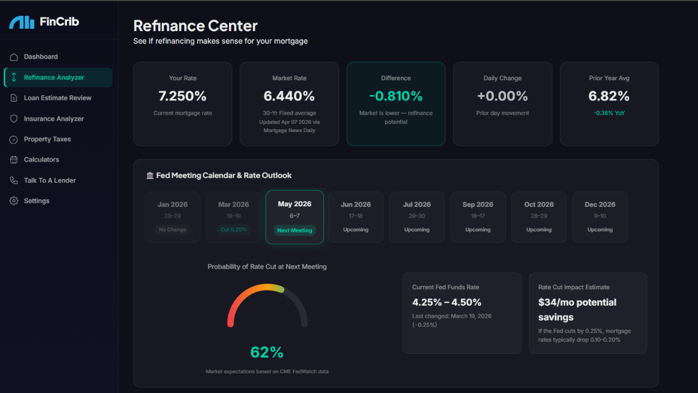Image resolution: width=698 pixels, height=393 pixels.
Task: Click the Daily Change +0.00% card
Action: point(503,104)
